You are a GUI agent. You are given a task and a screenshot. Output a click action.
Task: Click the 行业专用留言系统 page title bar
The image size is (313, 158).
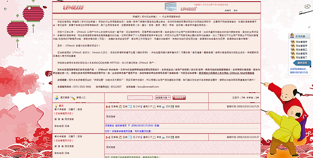pos(156,16)
